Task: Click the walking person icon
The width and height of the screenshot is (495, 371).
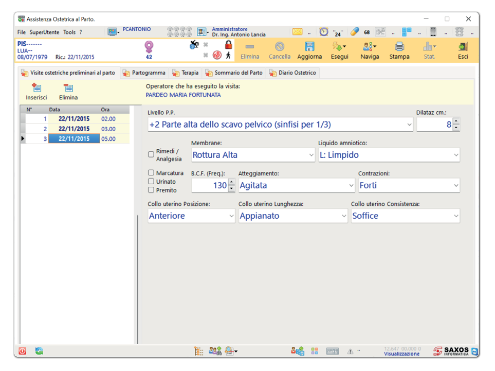Action: pyautogui.click(x=228, y=55)
